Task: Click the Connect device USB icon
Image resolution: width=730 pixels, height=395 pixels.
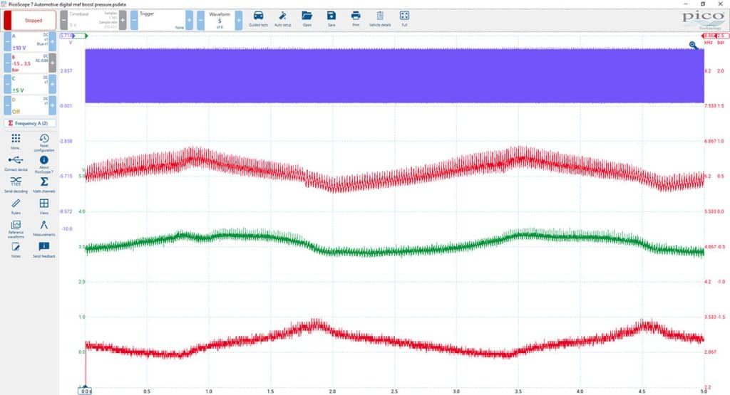Action: pos(16,163)
